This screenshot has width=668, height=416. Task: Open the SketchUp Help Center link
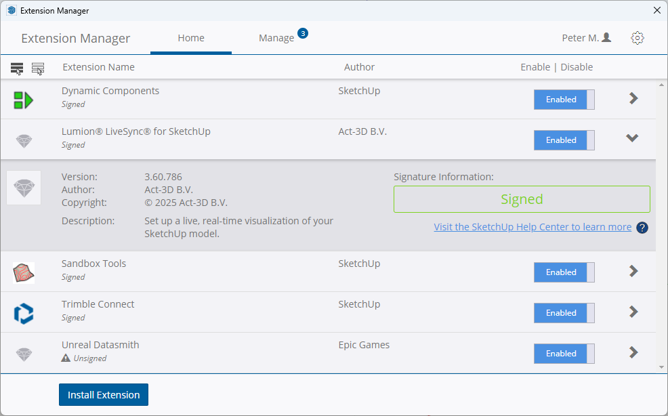(533, 227)
